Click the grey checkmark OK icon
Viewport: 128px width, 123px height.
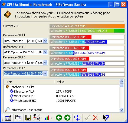(87, 118)
